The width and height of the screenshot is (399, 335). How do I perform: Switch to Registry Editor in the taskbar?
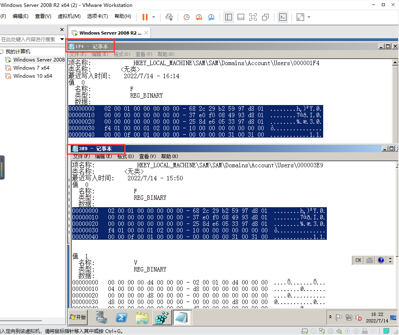162,317
